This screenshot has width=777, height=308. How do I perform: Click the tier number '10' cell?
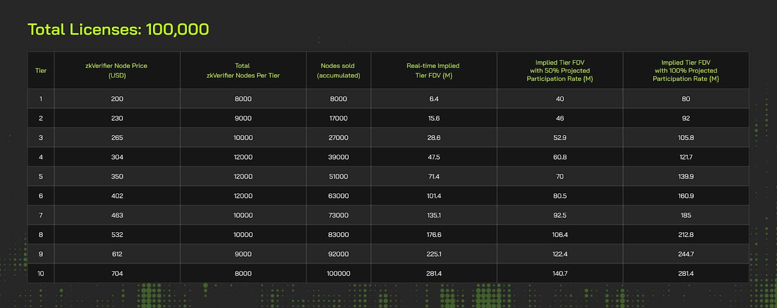click(41, 273)
